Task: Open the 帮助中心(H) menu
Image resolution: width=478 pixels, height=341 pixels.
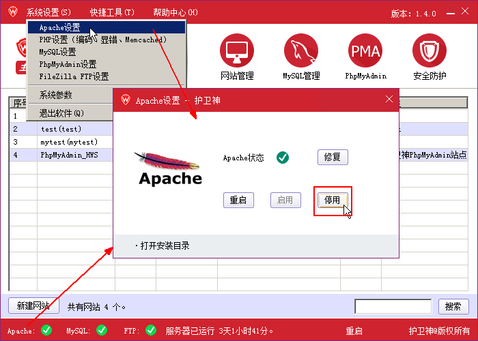Action: pyautogui.click(x=175, y=12)
